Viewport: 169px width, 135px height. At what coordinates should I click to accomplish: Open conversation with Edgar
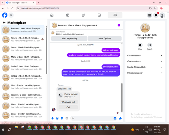point(23,115)
